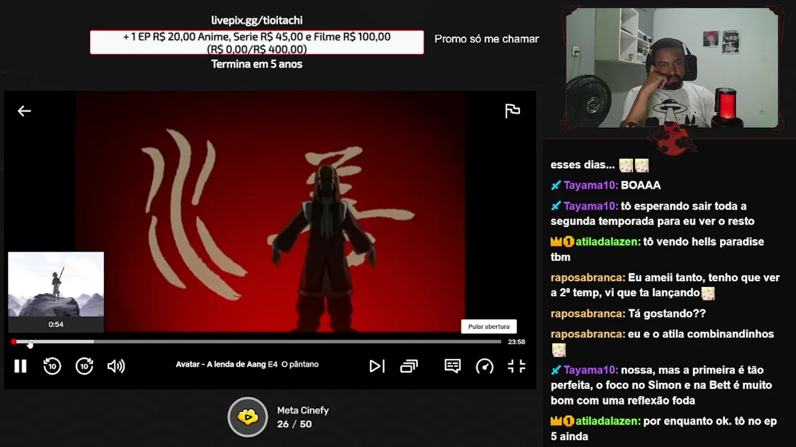Click the Pular abertura button

click(x=489, y=327)
